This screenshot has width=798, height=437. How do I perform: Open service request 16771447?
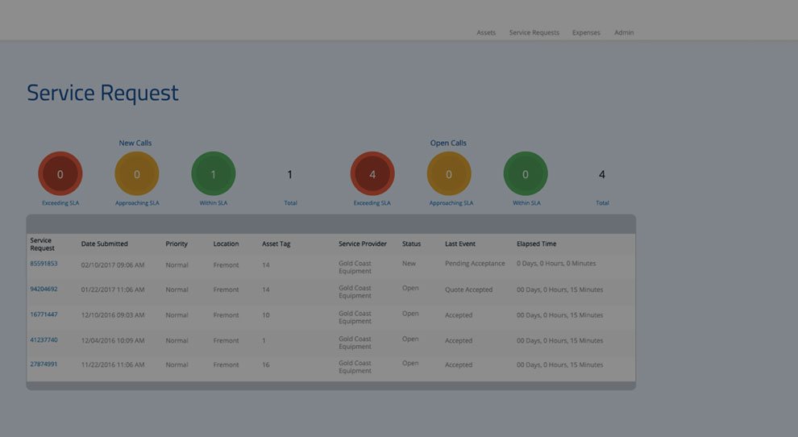(44, 314)
